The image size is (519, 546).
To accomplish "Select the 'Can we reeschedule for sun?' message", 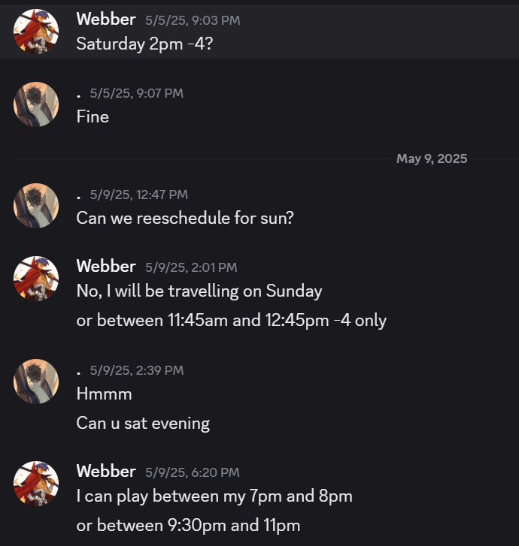I will pos(185,219).
